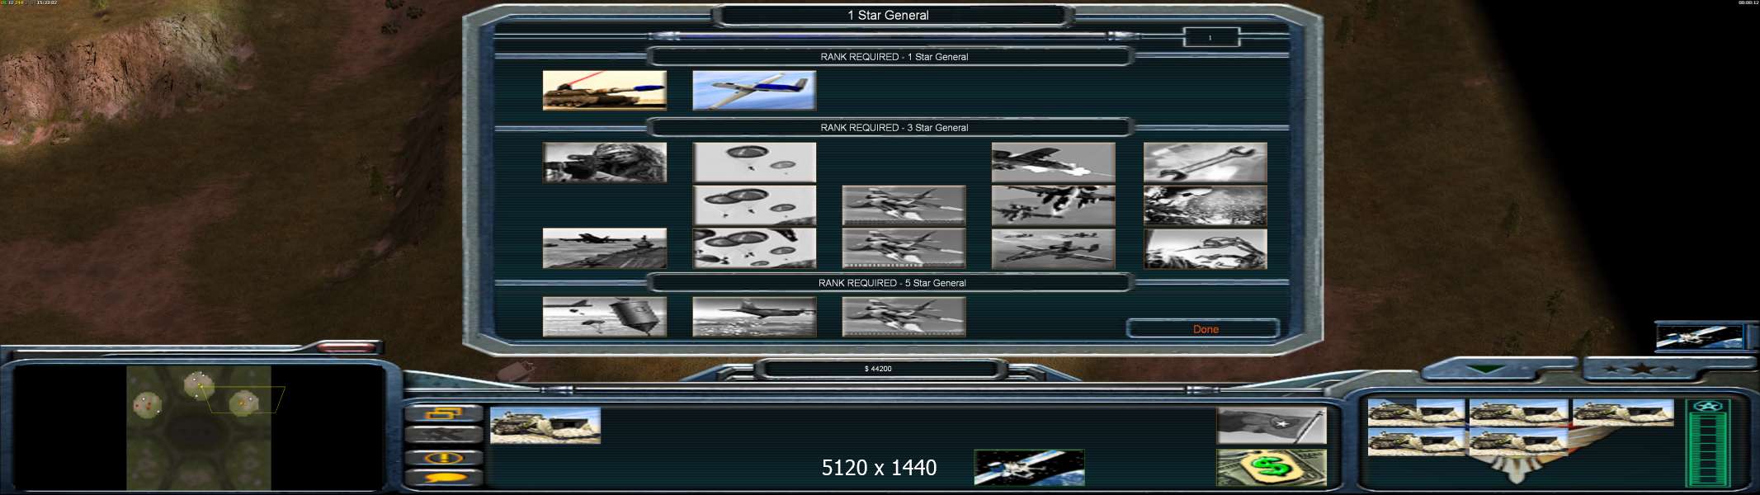
Task: Select the third dozer in the top row of selected units
Action: (x=1622, y=412)
